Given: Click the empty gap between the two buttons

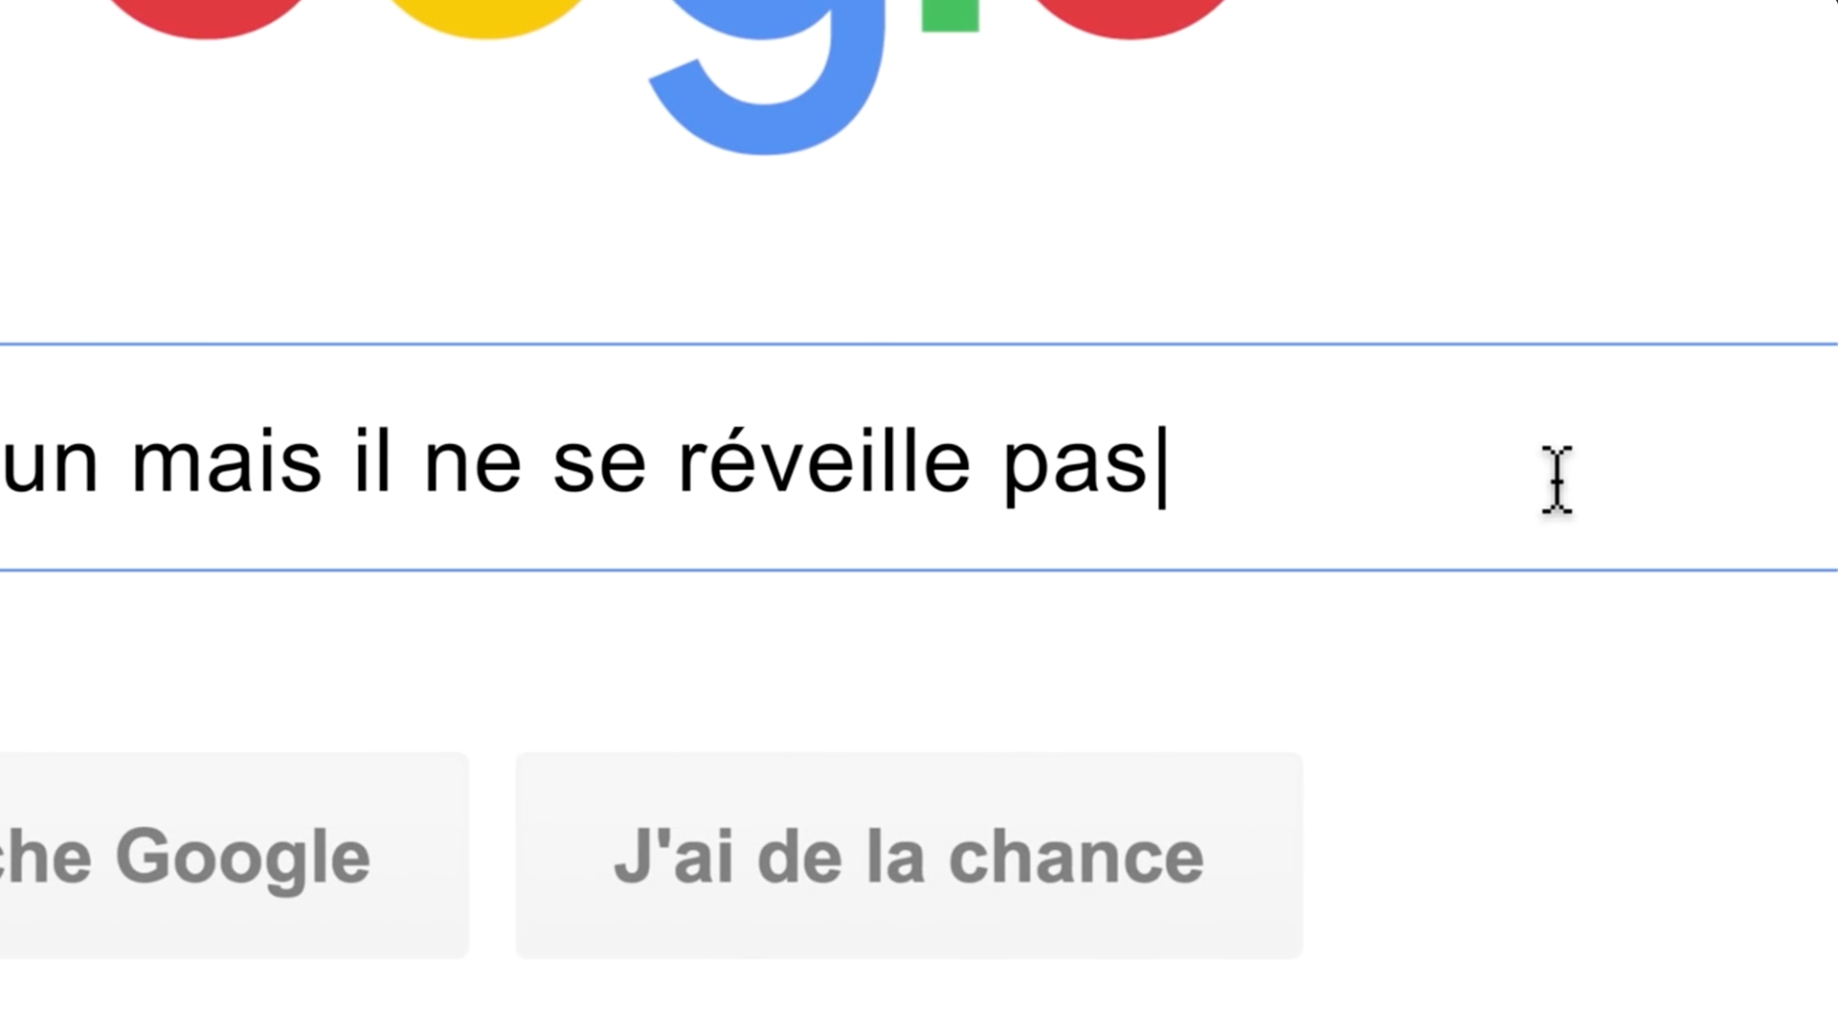Looking at the screenshot, I should pos(492,855).
